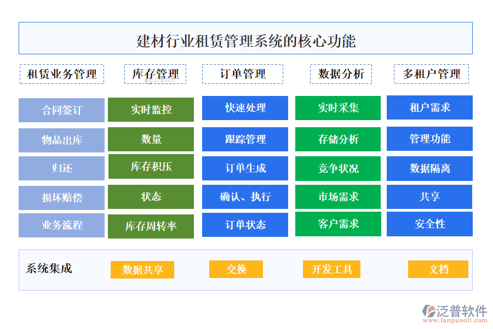
Task: Click the 快速处理 blue button
Action: point(245,108)
